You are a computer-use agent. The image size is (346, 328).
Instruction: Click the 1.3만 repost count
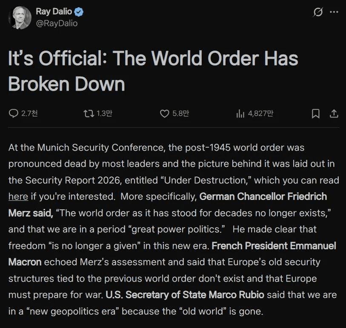tap(104, 114)
